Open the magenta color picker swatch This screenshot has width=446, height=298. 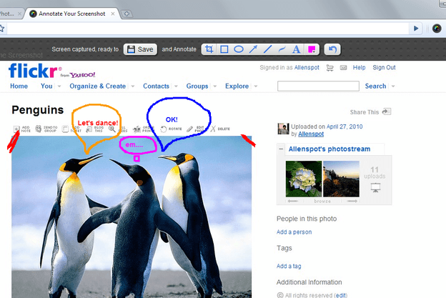[312, 49]
